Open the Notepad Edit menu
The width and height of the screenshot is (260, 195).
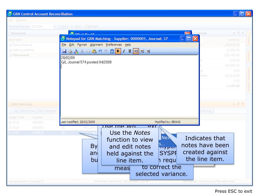pyautogui.click(x=72, y=45)
